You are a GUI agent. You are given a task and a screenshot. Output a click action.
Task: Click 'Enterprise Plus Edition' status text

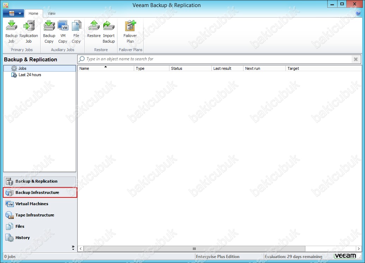[x=218, y=257]
